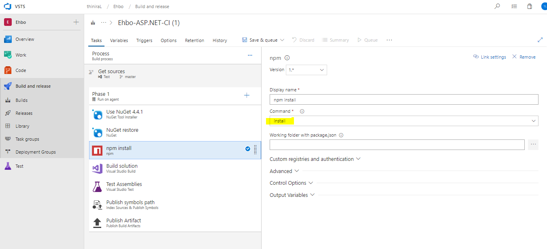The height and width of the screenshot is (249, 547).
Task: Switch to the Variables tab
Action: coord(119,40)
